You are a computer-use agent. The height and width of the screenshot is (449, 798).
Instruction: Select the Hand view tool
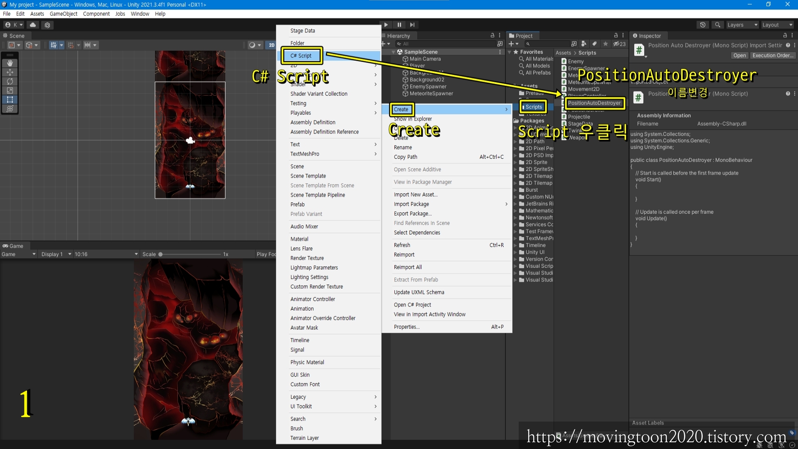[x=10, y=63]
